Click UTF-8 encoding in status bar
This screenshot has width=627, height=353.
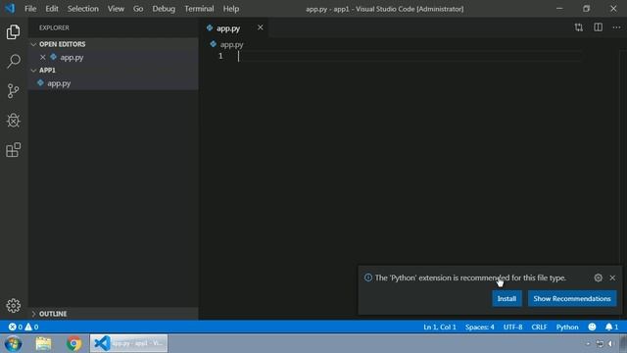512,327
